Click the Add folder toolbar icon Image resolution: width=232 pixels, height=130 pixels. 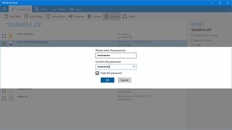(x=26, y=17)
